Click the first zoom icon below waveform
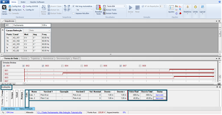The width and height of the screenshot is (222, 115). point(2,84)
